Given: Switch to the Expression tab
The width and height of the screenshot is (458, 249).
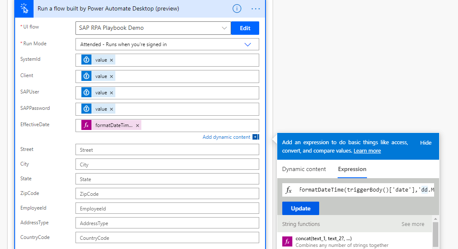Looking at the screenshot, I should [x=352, y=169].
